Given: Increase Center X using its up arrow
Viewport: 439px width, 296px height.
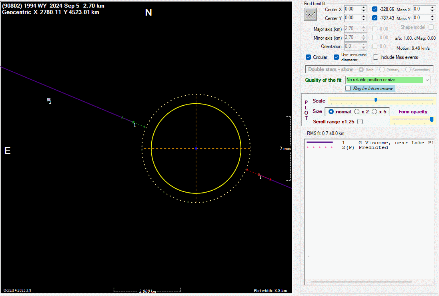Looking at the screenshot, I should [x=363, y=7].
